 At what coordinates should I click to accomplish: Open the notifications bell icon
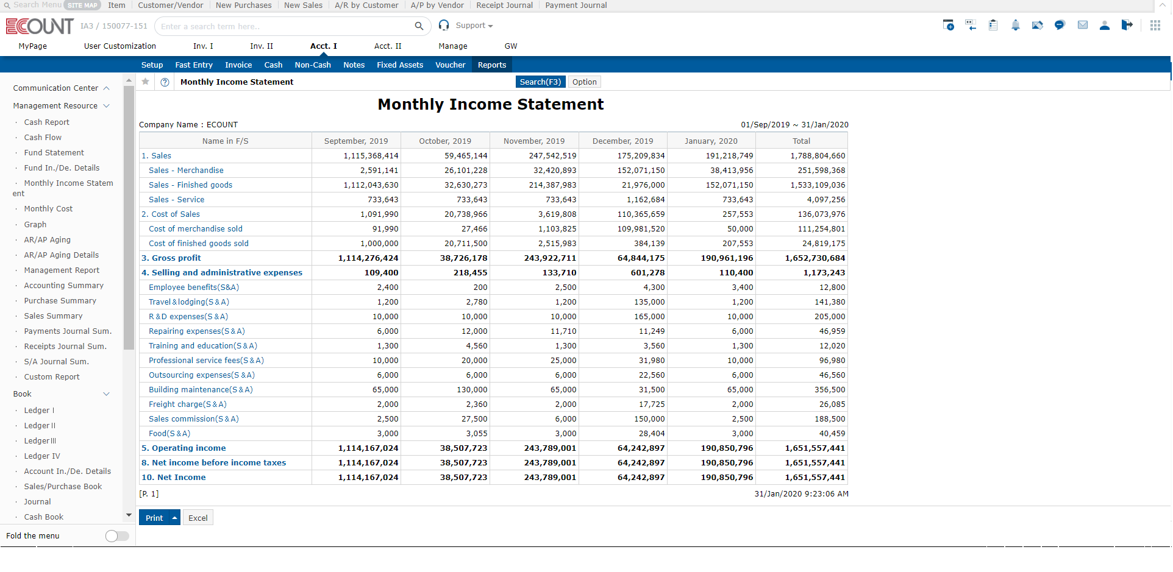(1016, 26)
